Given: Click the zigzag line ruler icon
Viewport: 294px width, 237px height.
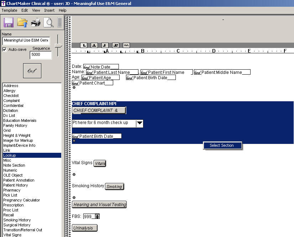Looking at the screenshot, I should point(126,45).
